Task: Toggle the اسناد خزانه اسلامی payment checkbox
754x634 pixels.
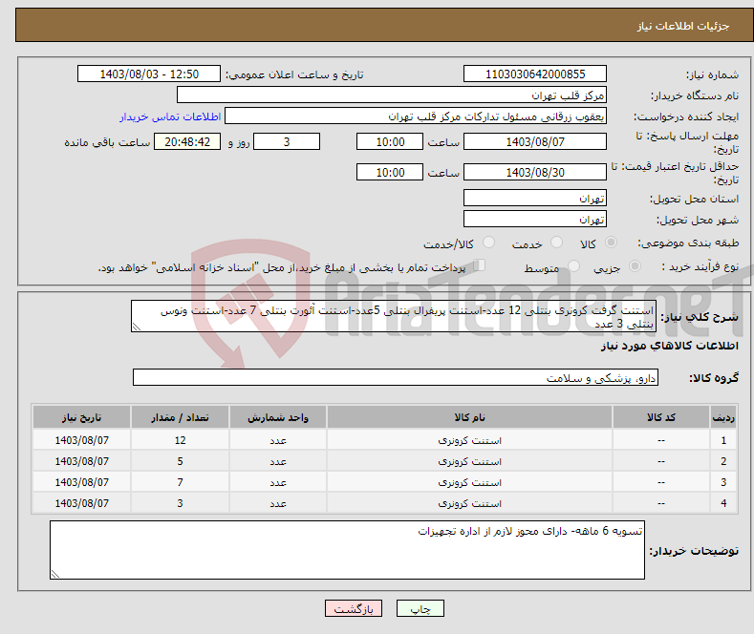Action: point(480,265)
